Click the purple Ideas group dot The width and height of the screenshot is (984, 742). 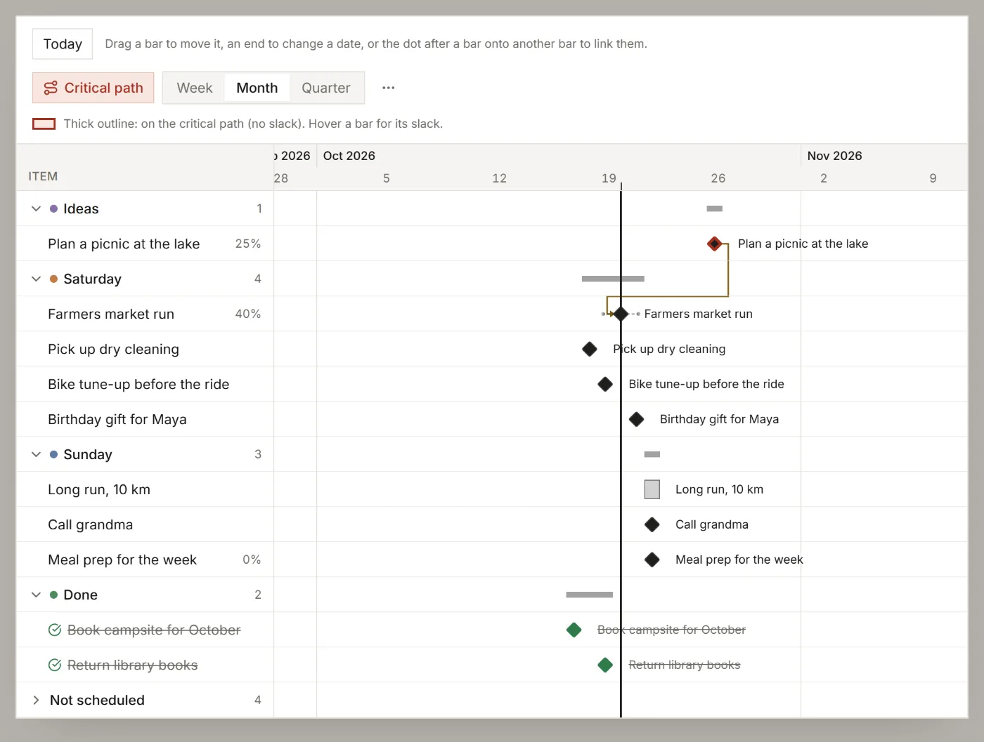pyautogui.click(x=53, y=208)
